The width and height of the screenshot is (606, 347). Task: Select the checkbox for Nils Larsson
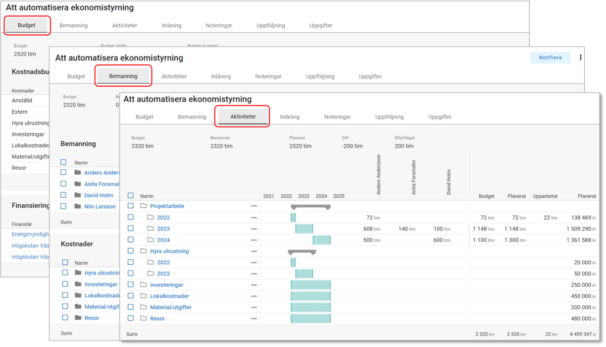point(64,206)
